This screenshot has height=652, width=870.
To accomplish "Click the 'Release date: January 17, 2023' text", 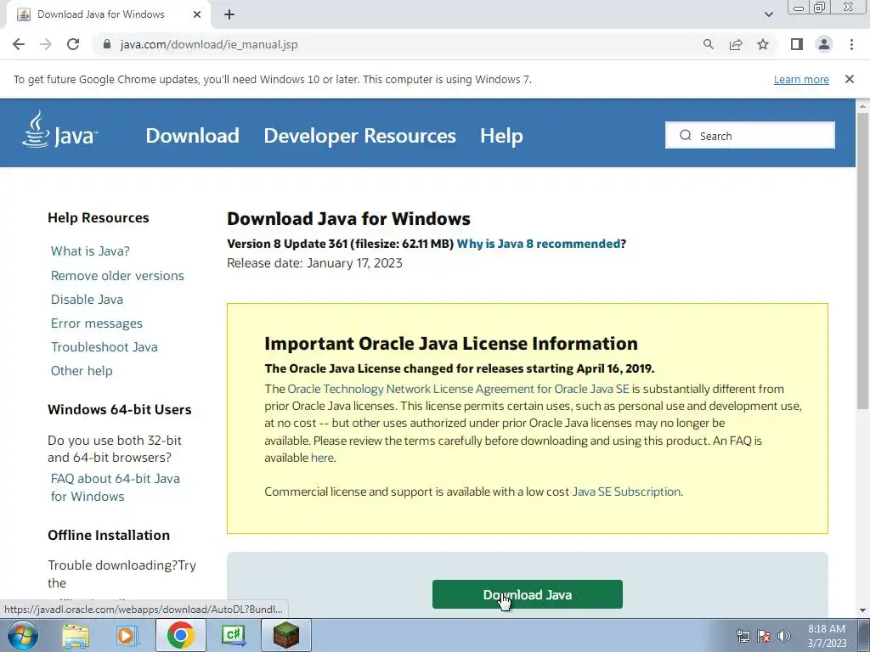I will 314,263.
